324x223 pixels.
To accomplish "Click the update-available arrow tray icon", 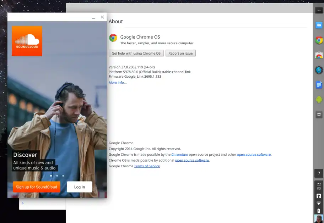I will tap(319, 196).
